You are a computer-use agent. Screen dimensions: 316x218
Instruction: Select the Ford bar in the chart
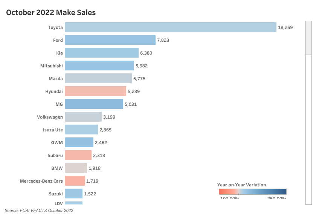point(110,40)
